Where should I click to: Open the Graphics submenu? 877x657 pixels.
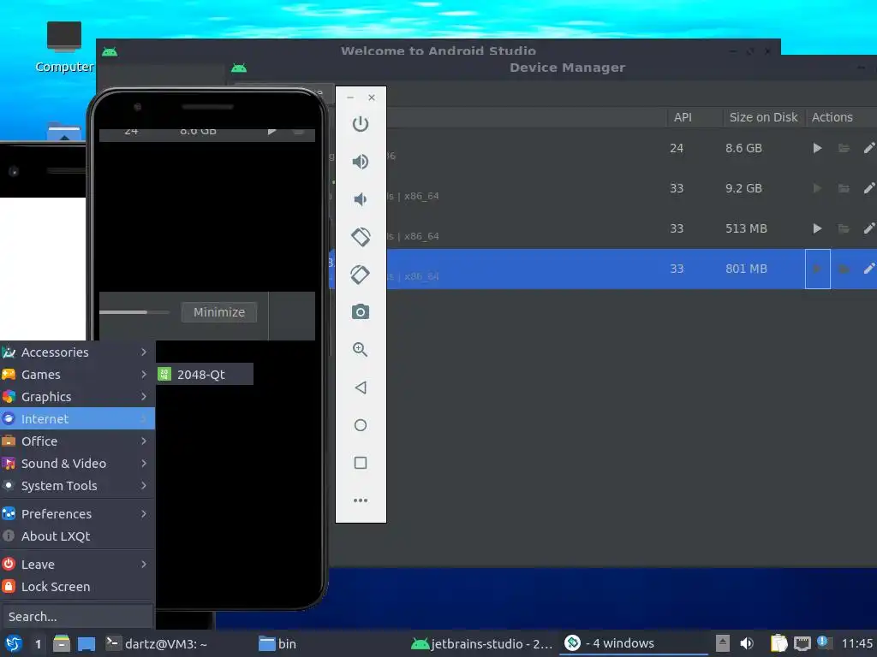(x=77, y=397)
